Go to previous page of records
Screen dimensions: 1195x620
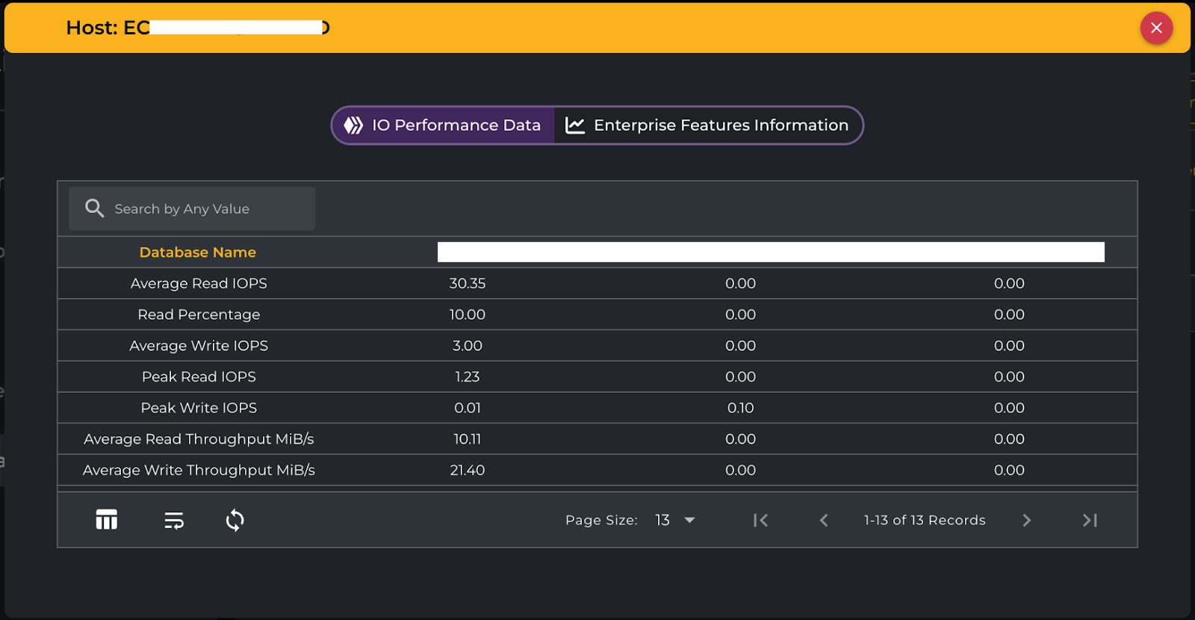(824, 520)
